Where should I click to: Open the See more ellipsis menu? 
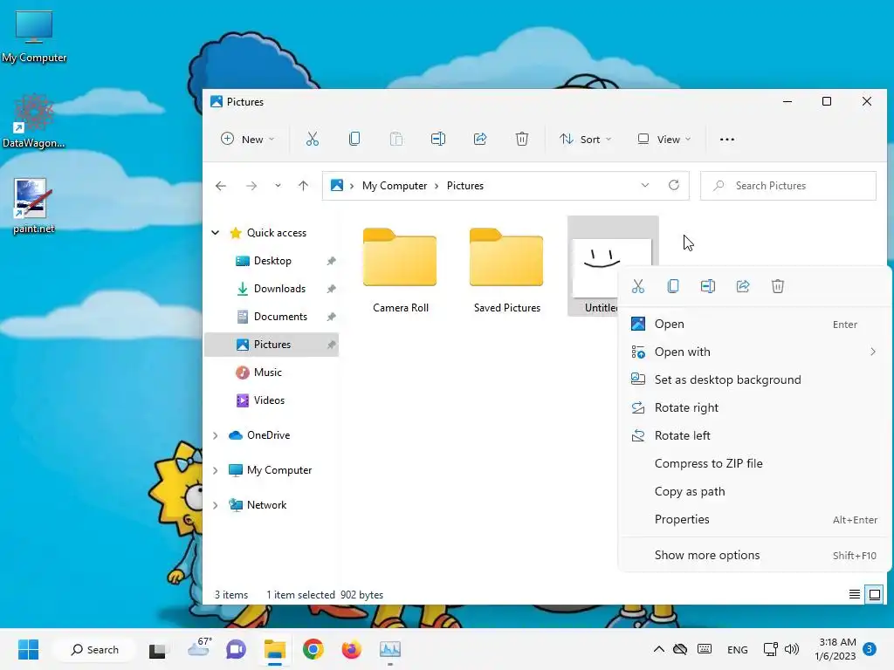pos(727,139)
